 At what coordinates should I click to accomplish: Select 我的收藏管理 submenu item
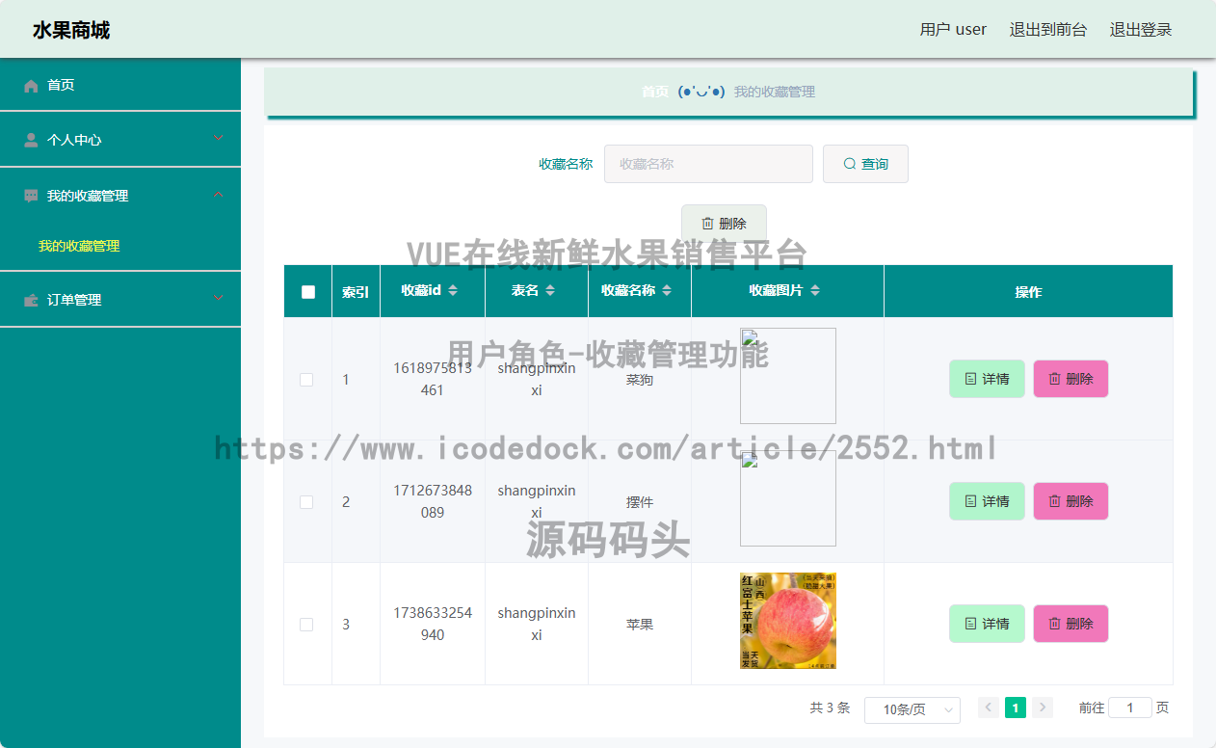click(79, 246)
